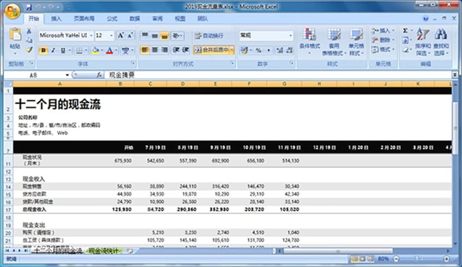
Task: Toggle center horizontal alignment
Action: [155, 50]
